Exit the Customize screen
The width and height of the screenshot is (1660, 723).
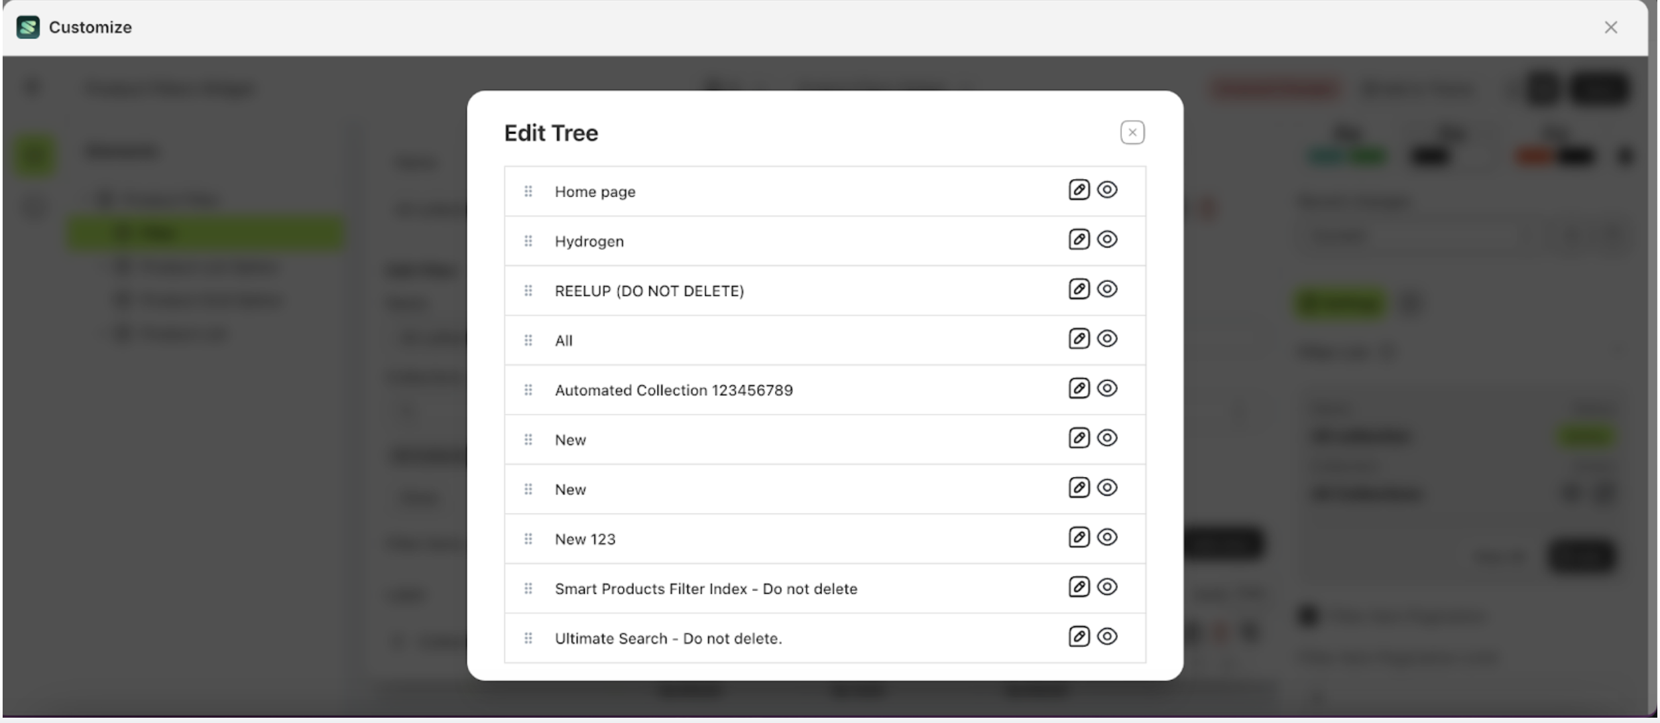[x=1610, y=27]
